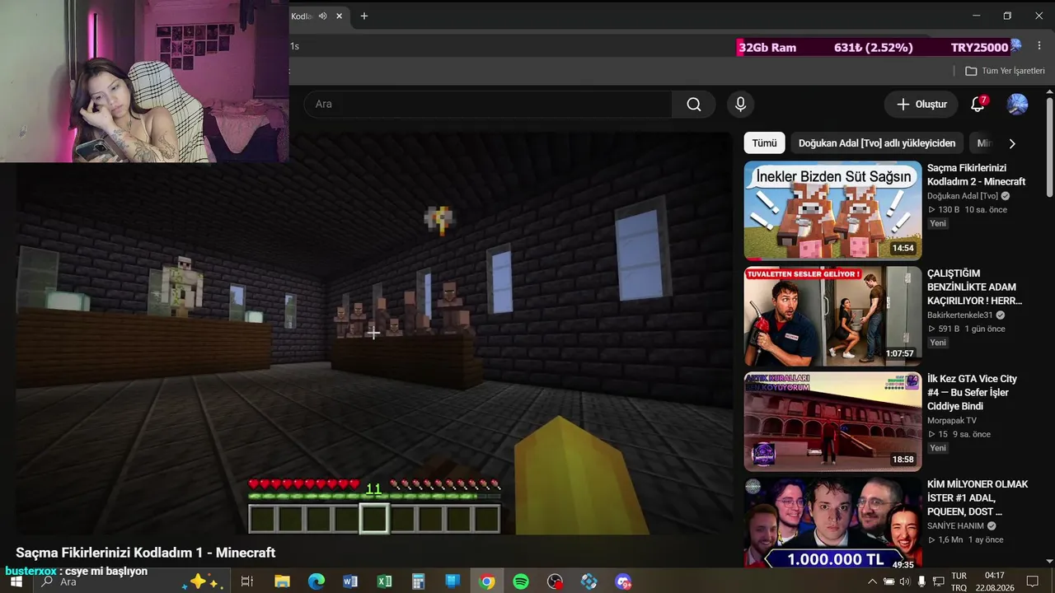
Task: Select the Doğukan Adal [Tvo] adlı yükleyiciden chip
Action: tap(877, 143)
